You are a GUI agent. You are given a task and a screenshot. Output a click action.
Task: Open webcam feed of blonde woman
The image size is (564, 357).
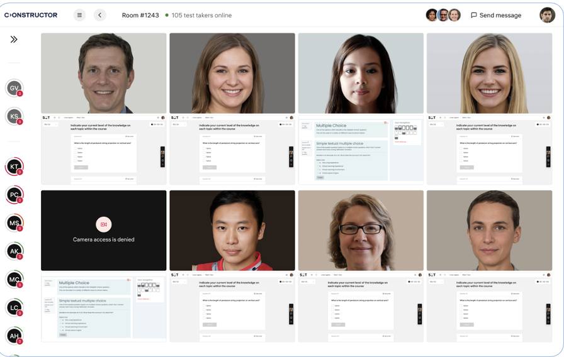click(x=489, y=74)
